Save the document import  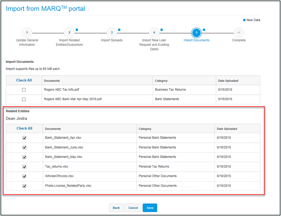[150, 208]
